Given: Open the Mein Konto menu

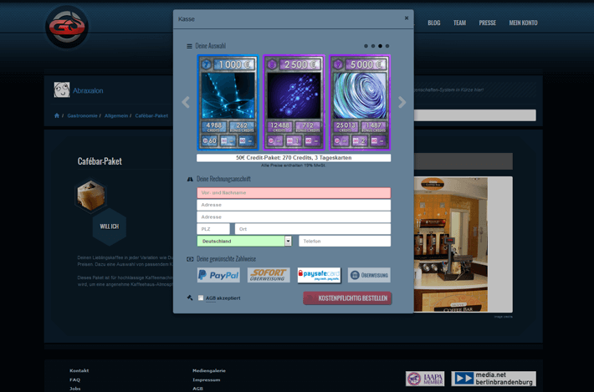Looking at the screenshot, I should [523, 23].
